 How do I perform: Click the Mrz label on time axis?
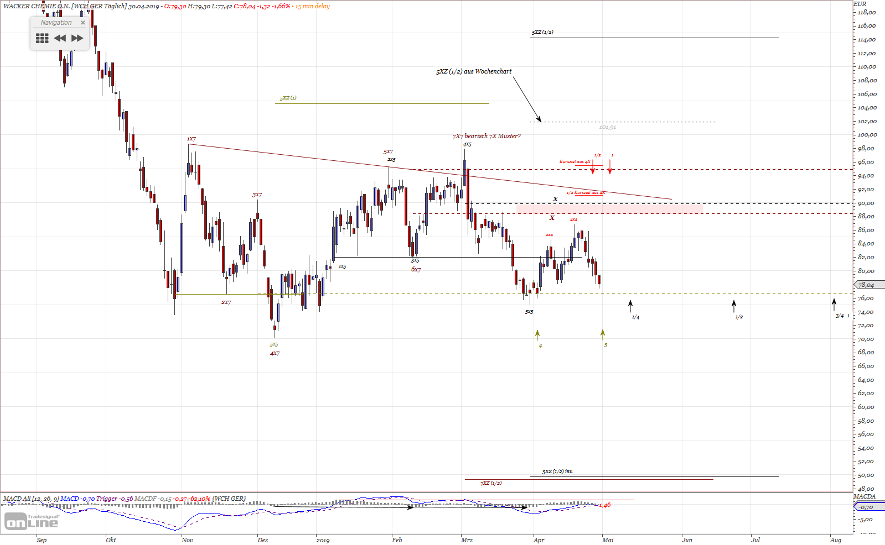coord(467,540)
